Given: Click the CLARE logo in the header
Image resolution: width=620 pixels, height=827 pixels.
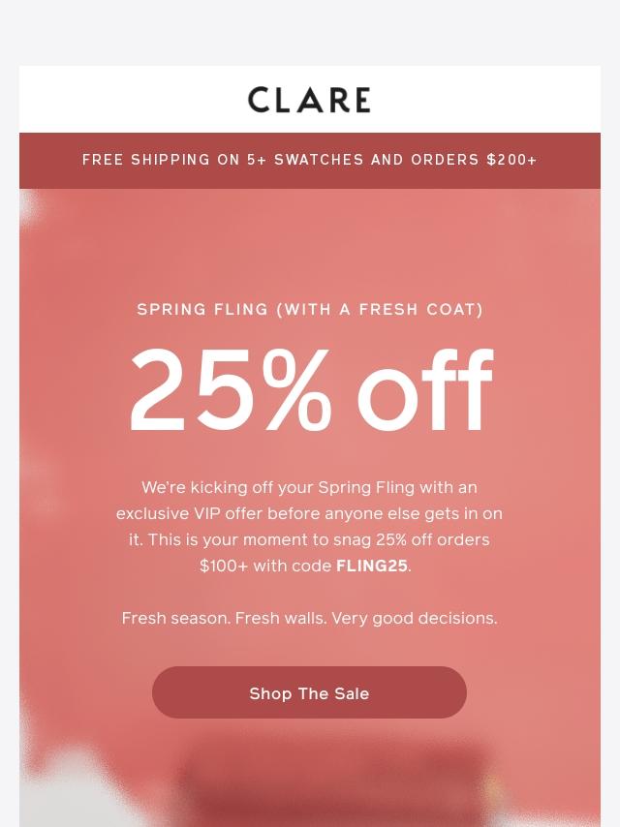Looking at the screenshot, I should pos(309,100).
